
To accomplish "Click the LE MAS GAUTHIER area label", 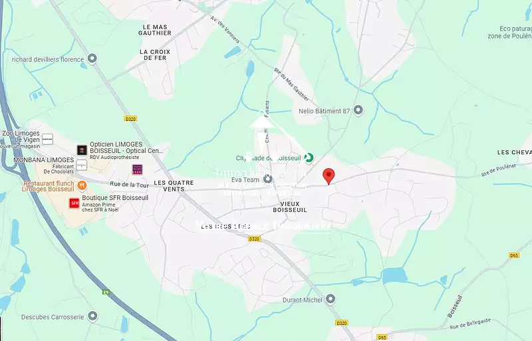I will coord(155,30).
